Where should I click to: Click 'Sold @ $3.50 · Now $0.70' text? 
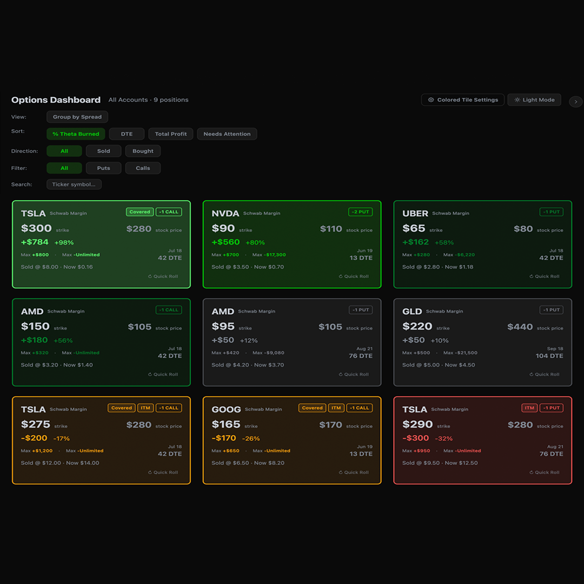click(248, 267)
